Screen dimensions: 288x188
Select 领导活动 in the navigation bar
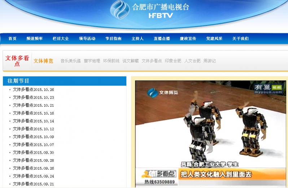tap(87, 39)
